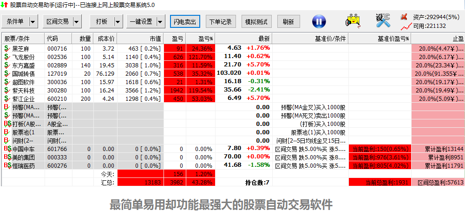Click 当前总盈利:1931 summary cell
Image resolution: width=465 pixels, height=223 pixels.
(x=380, y=182)
